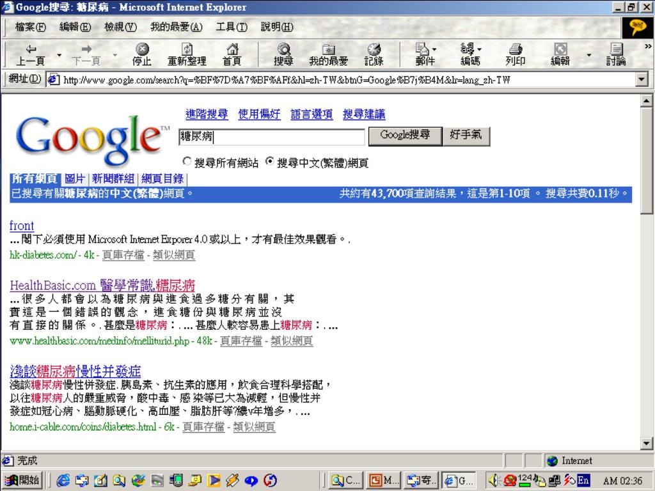Select the 搜尋中文(繁體)網頁 radio button
Screen dimensions: 655x491
[x=270, y=161]
